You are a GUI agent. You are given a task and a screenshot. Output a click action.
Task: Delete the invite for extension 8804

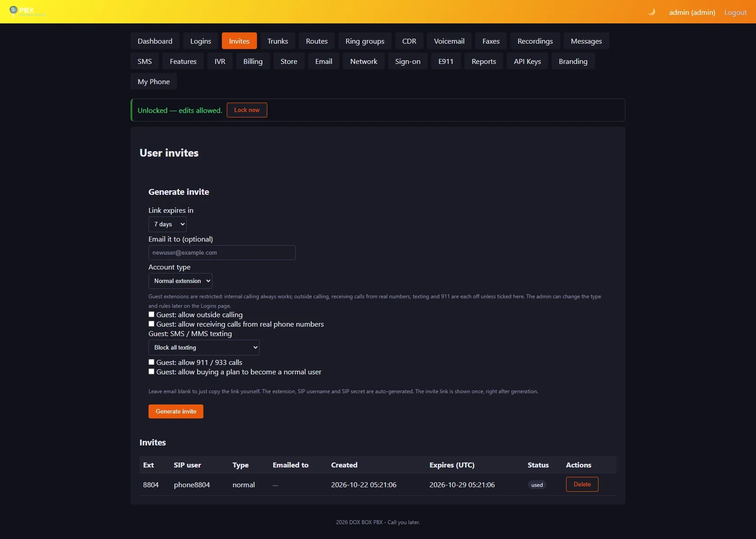(x=582, y=484)
